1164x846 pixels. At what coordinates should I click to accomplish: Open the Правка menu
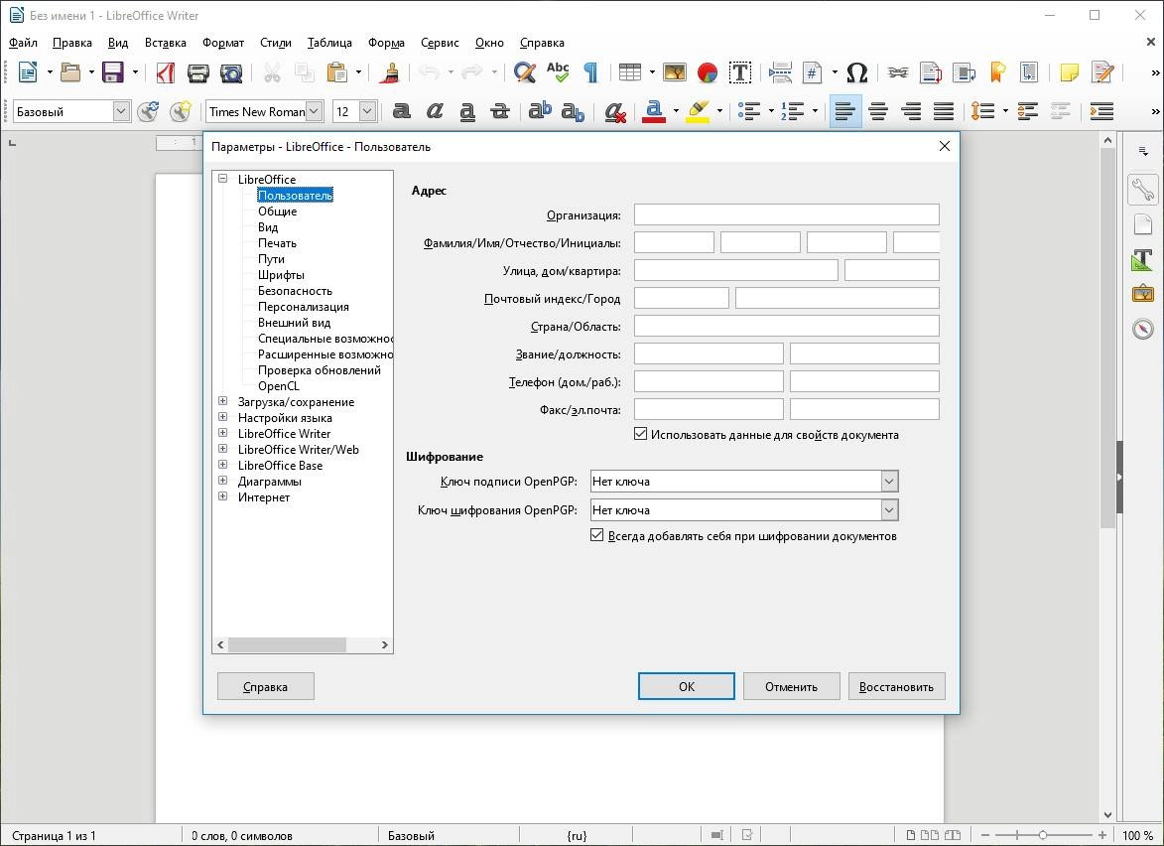72,43
